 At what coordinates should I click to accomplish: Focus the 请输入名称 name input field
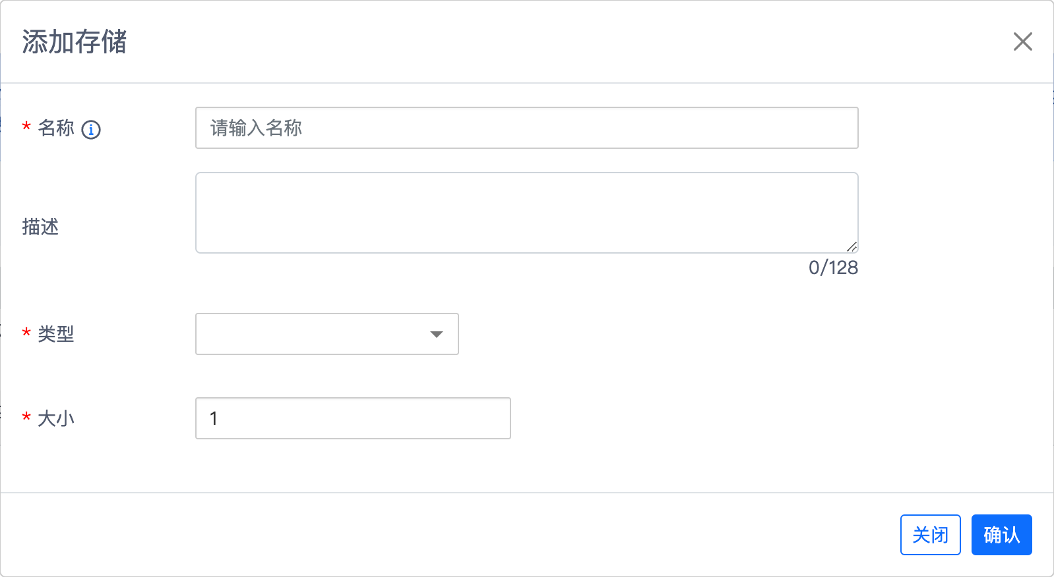click(526, 128)
